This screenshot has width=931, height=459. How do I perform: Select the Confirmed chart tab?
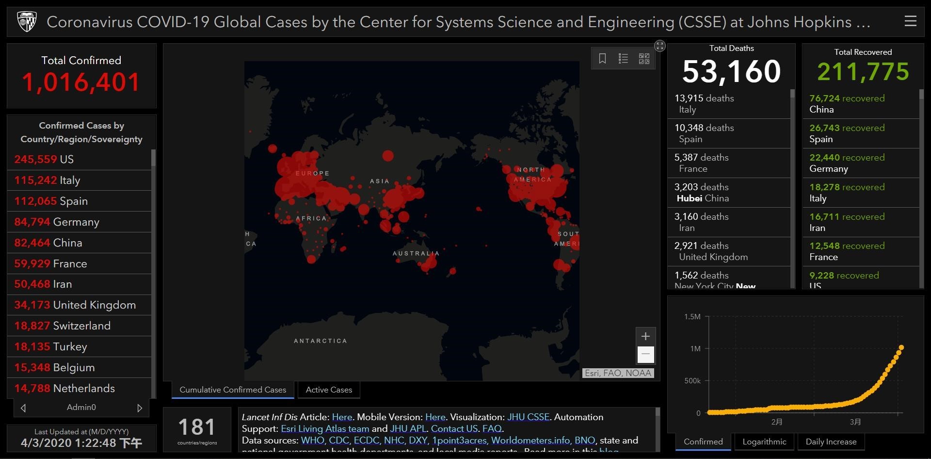point(703,442)
